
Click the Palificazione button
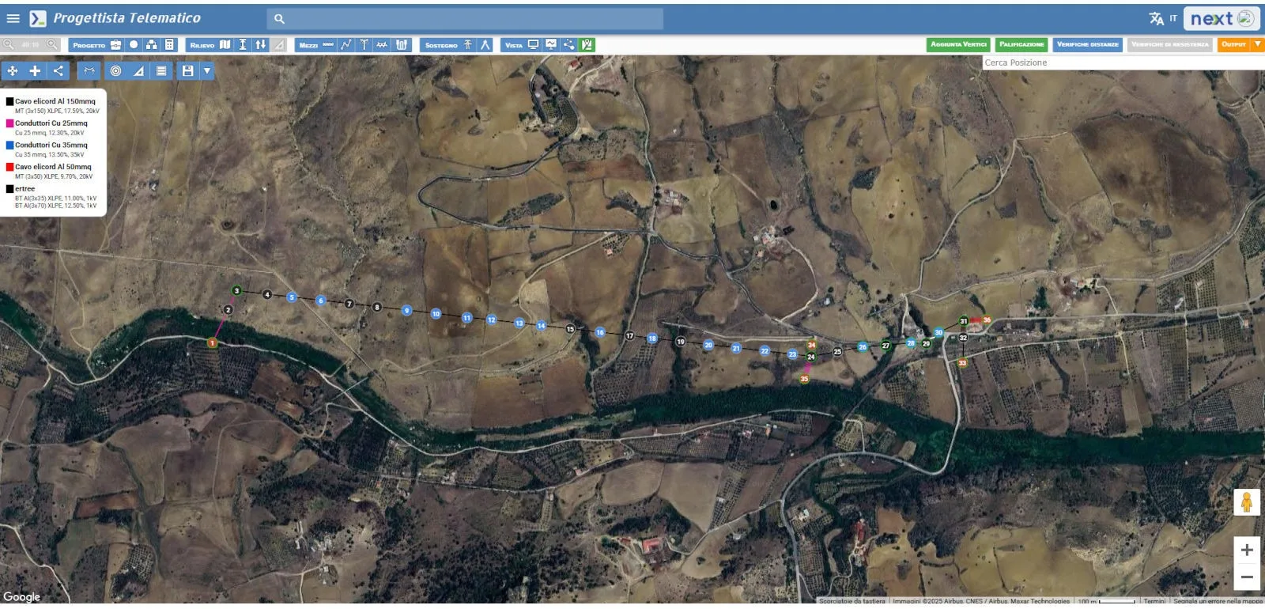1021,44
